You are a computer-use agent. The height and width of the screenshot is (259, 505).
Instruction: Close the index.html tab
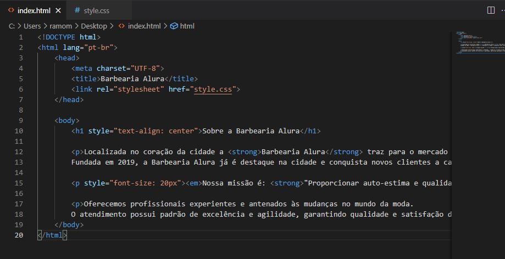point(58,10)
